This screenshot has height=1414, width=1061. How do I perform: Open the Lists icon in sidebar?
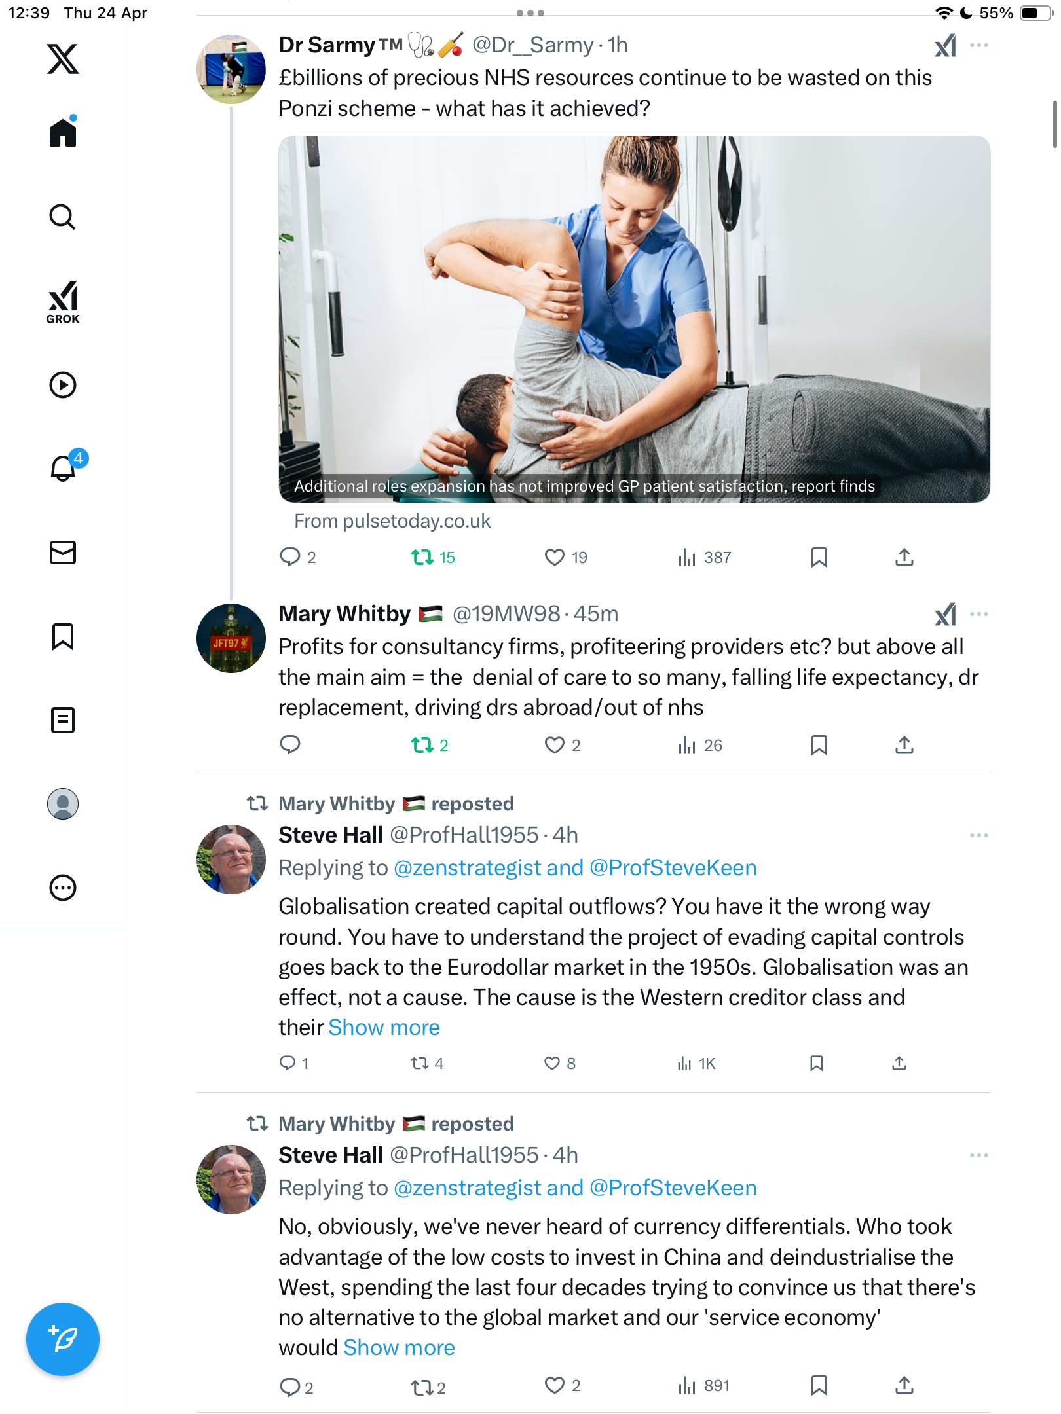(x=63, y=720)
